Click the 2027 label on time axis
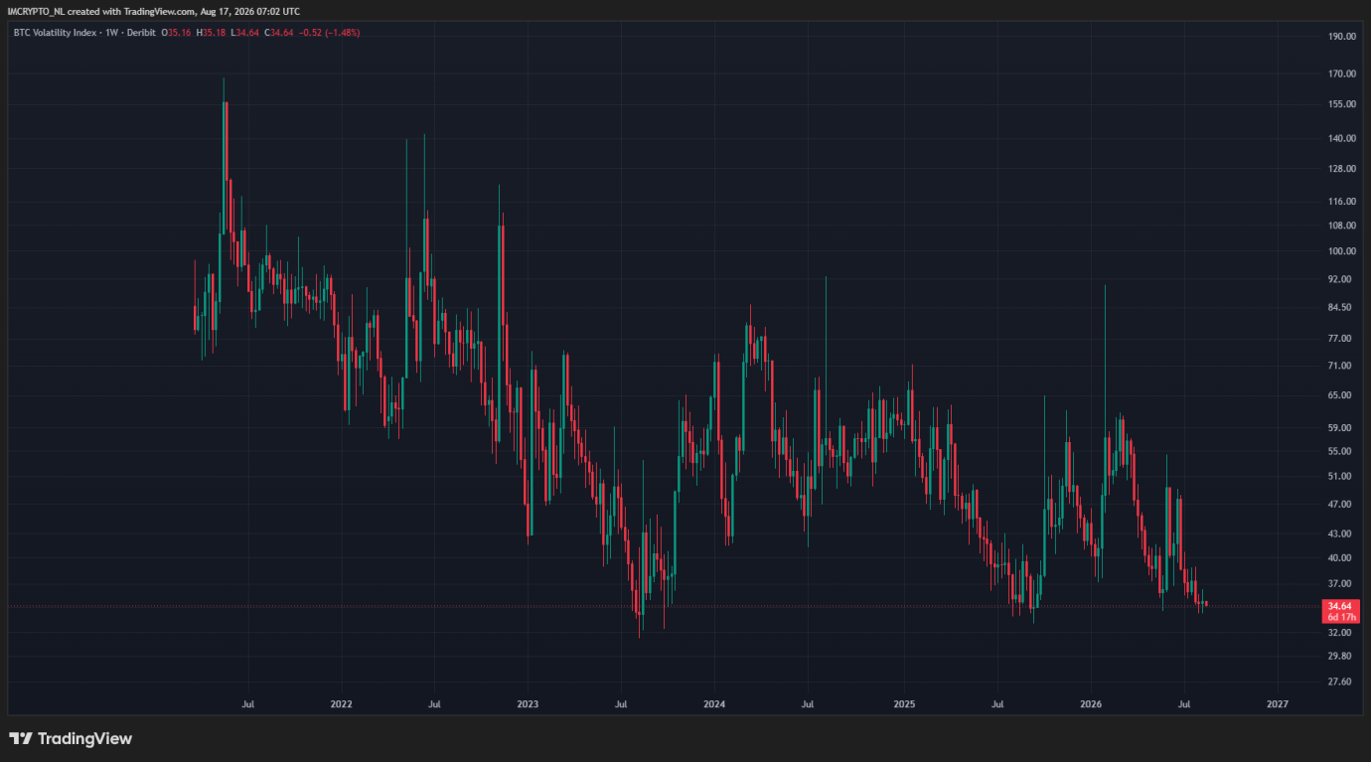The height and width of the screenshot is (762, 1371). tap(1278, 703)
